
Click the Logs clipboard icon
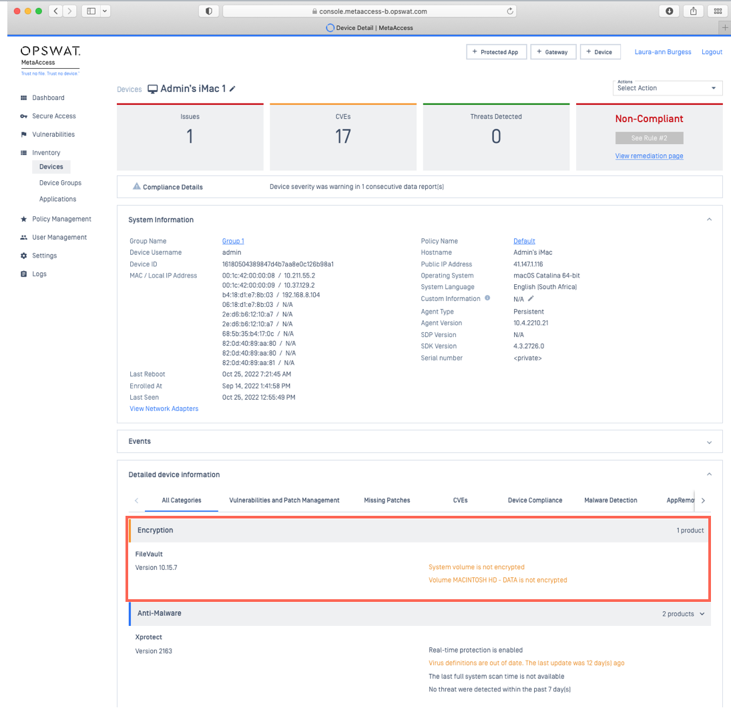click(x=24, y=274)
